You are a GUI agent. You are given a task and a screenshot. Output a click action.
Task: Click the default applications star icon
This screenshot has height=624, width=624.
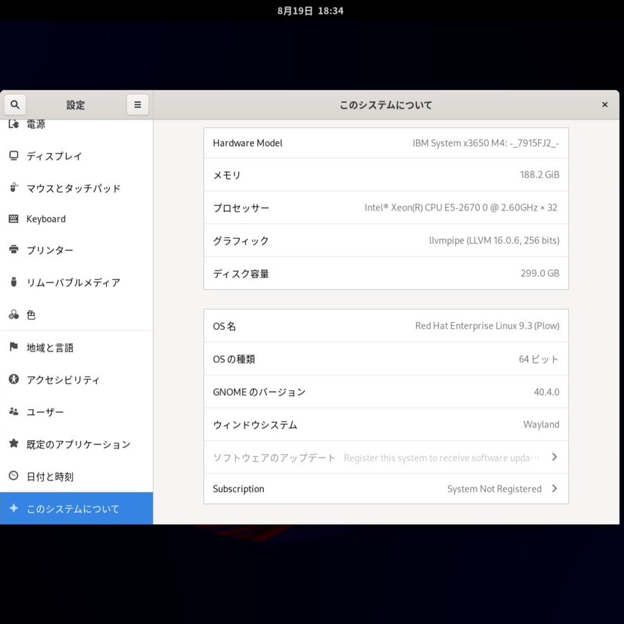tap(13, 443)
